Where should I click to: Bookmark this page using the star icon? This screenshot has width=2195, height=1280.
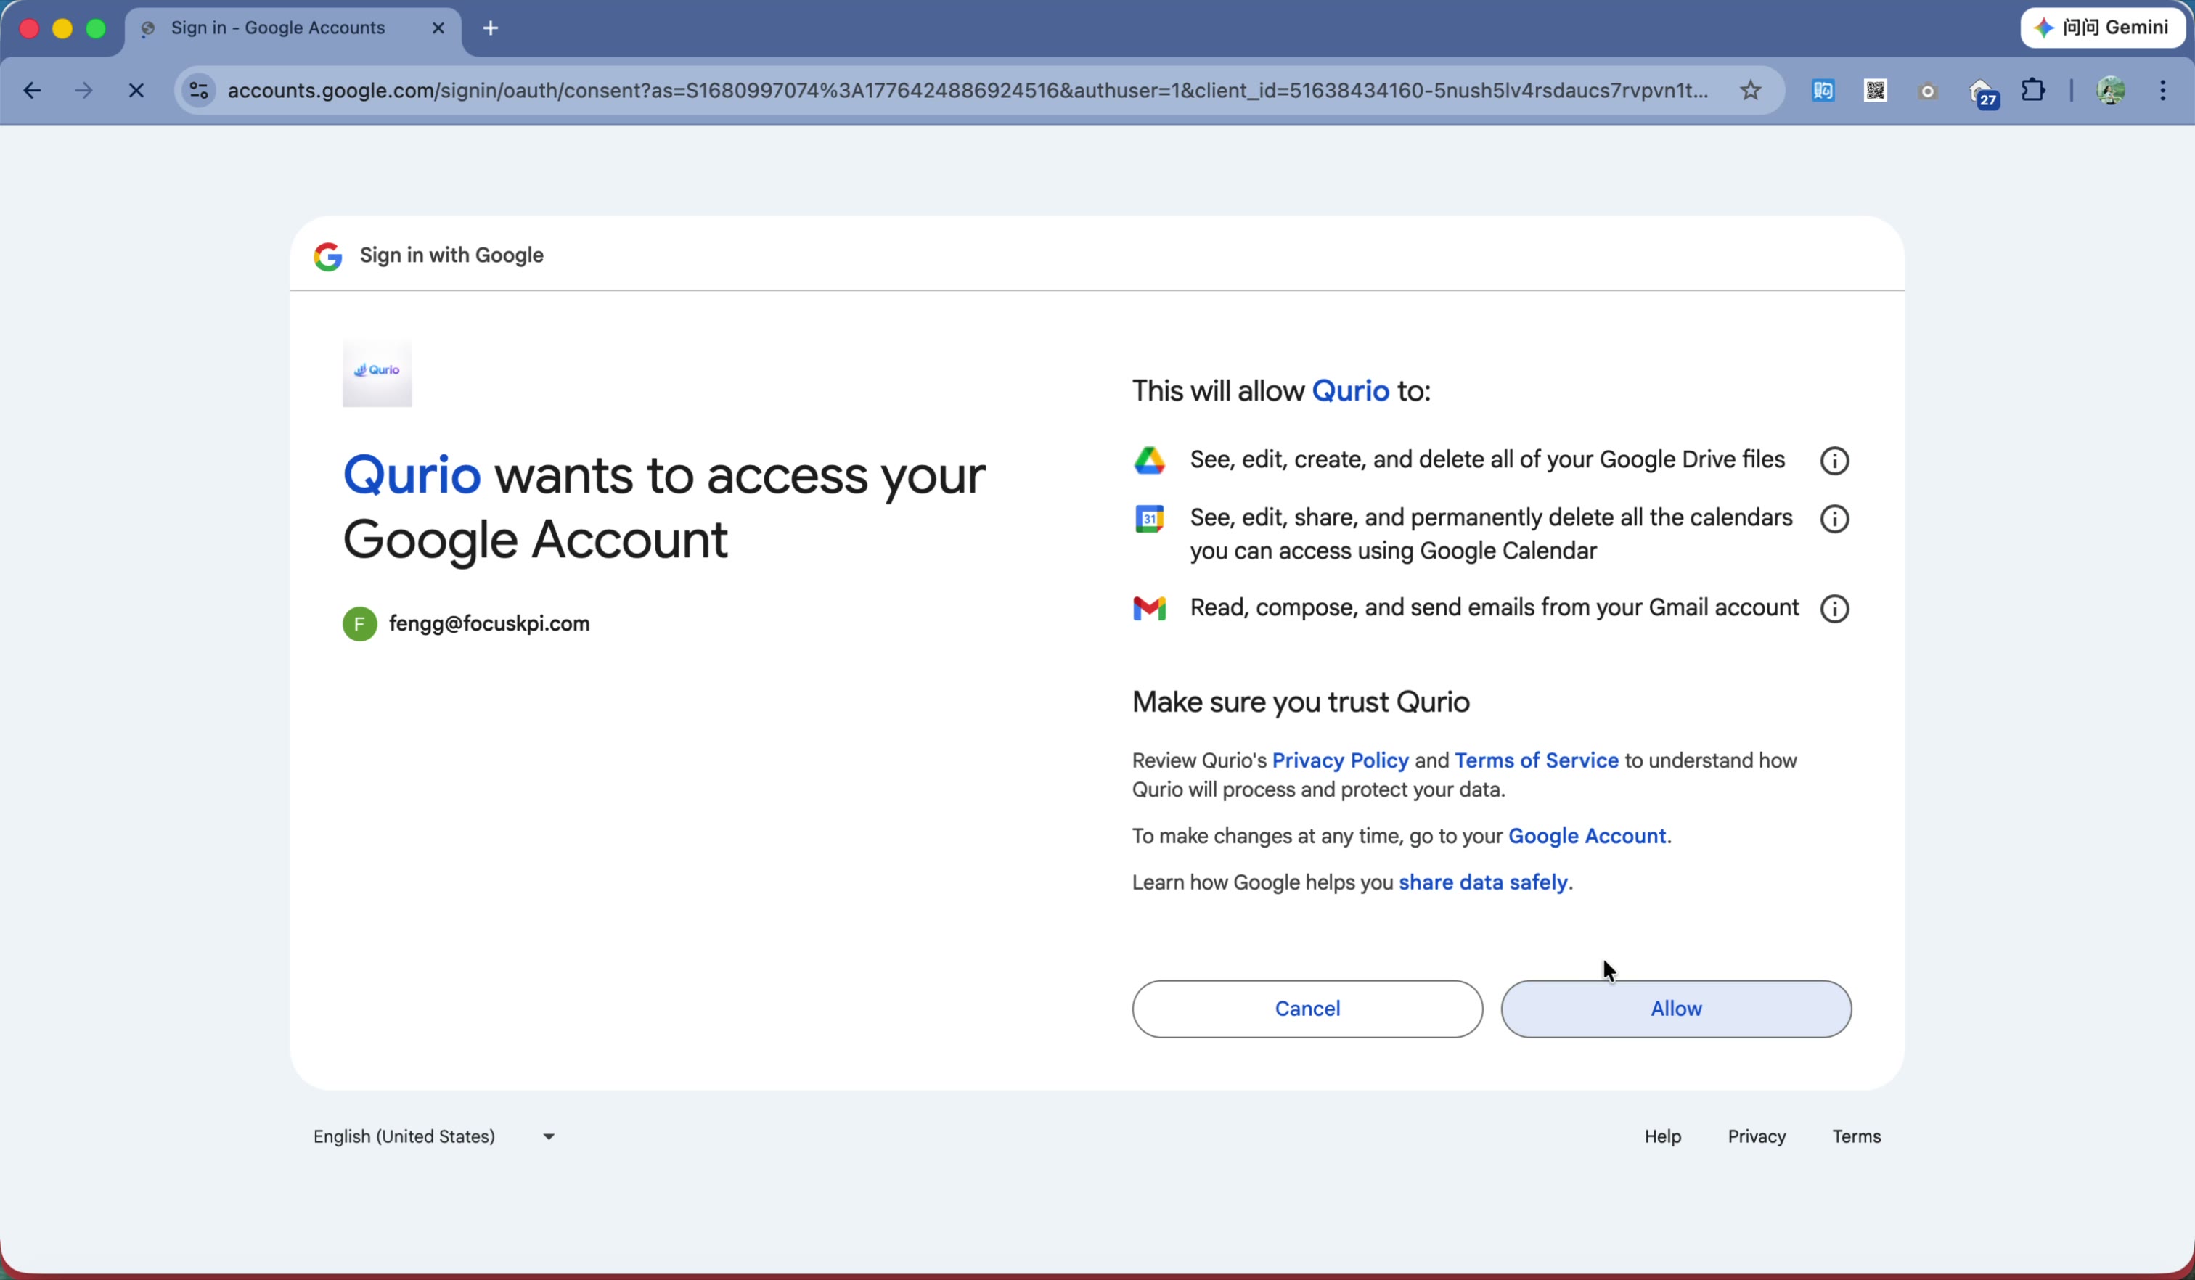[1750, 91]
